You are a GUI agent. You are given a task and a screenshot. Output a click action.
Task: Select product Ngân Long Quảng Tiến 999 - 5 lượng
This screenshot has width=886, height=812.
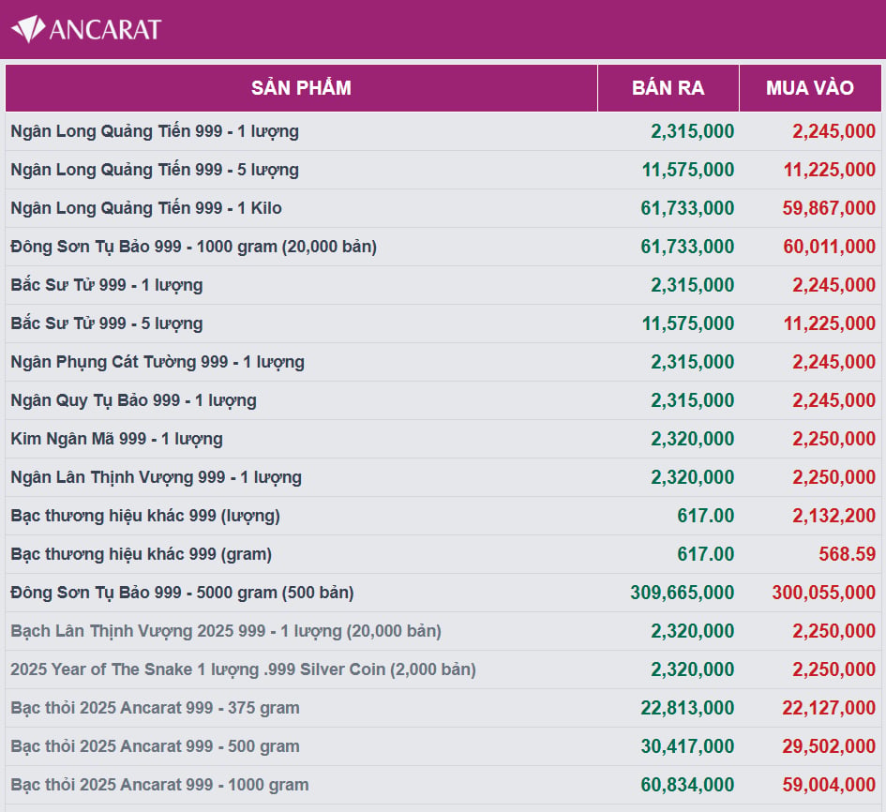[155, 170]
